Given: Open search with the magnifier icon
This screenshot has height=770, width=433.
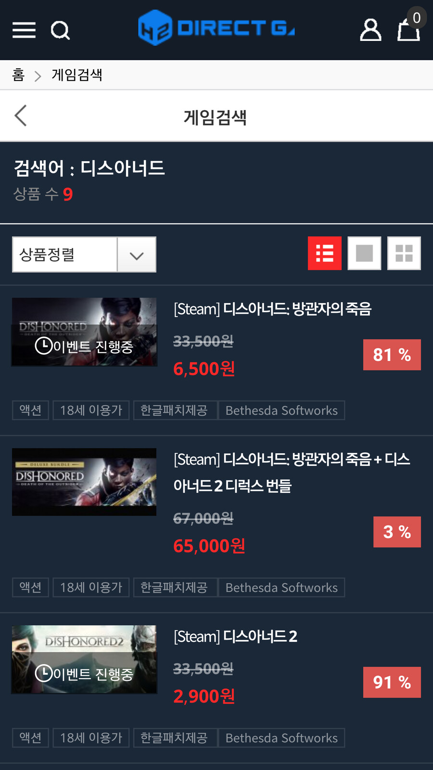Looking at the screenshot, I should point(60,30).
